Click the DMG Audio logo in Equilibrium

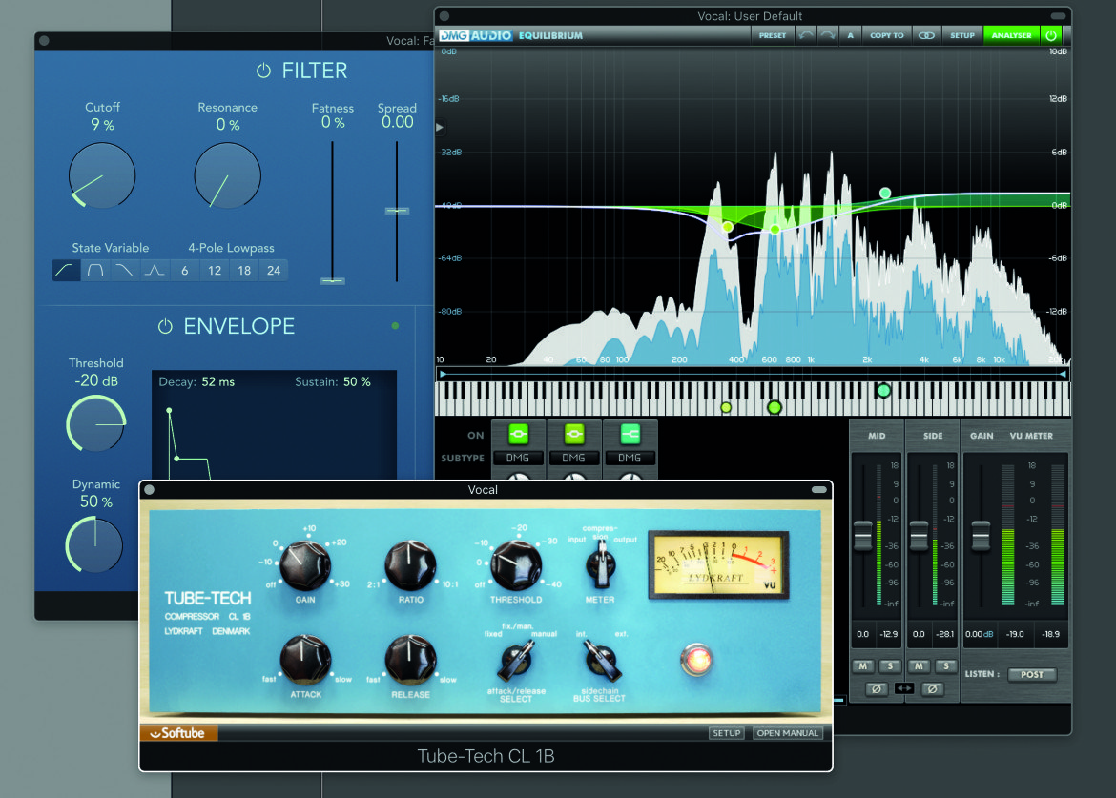point(475,35)
